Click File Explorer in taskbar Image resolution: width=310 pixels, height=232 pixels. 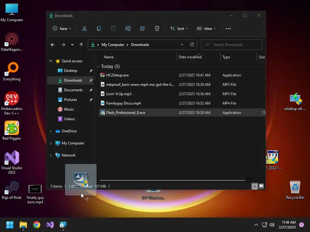point(23,225)
